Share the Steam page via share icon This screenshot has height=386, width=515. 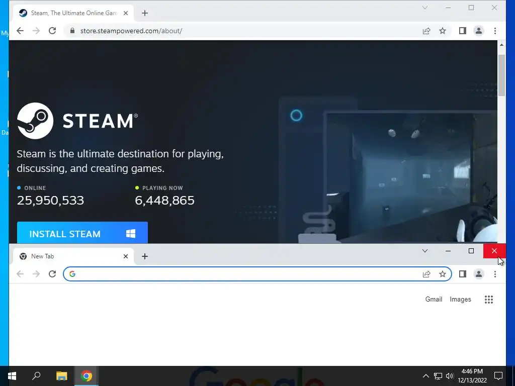click(x=426, y=31)
